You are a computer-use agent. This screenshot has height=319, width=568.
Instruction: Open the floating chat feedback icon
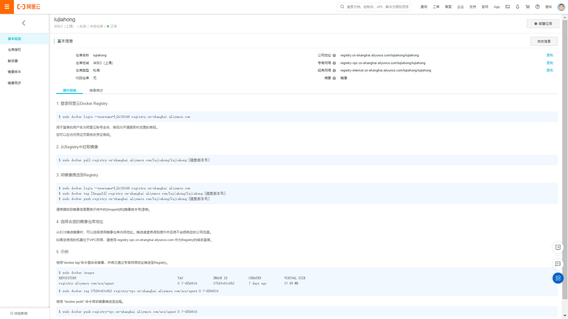tap(558, 264)
